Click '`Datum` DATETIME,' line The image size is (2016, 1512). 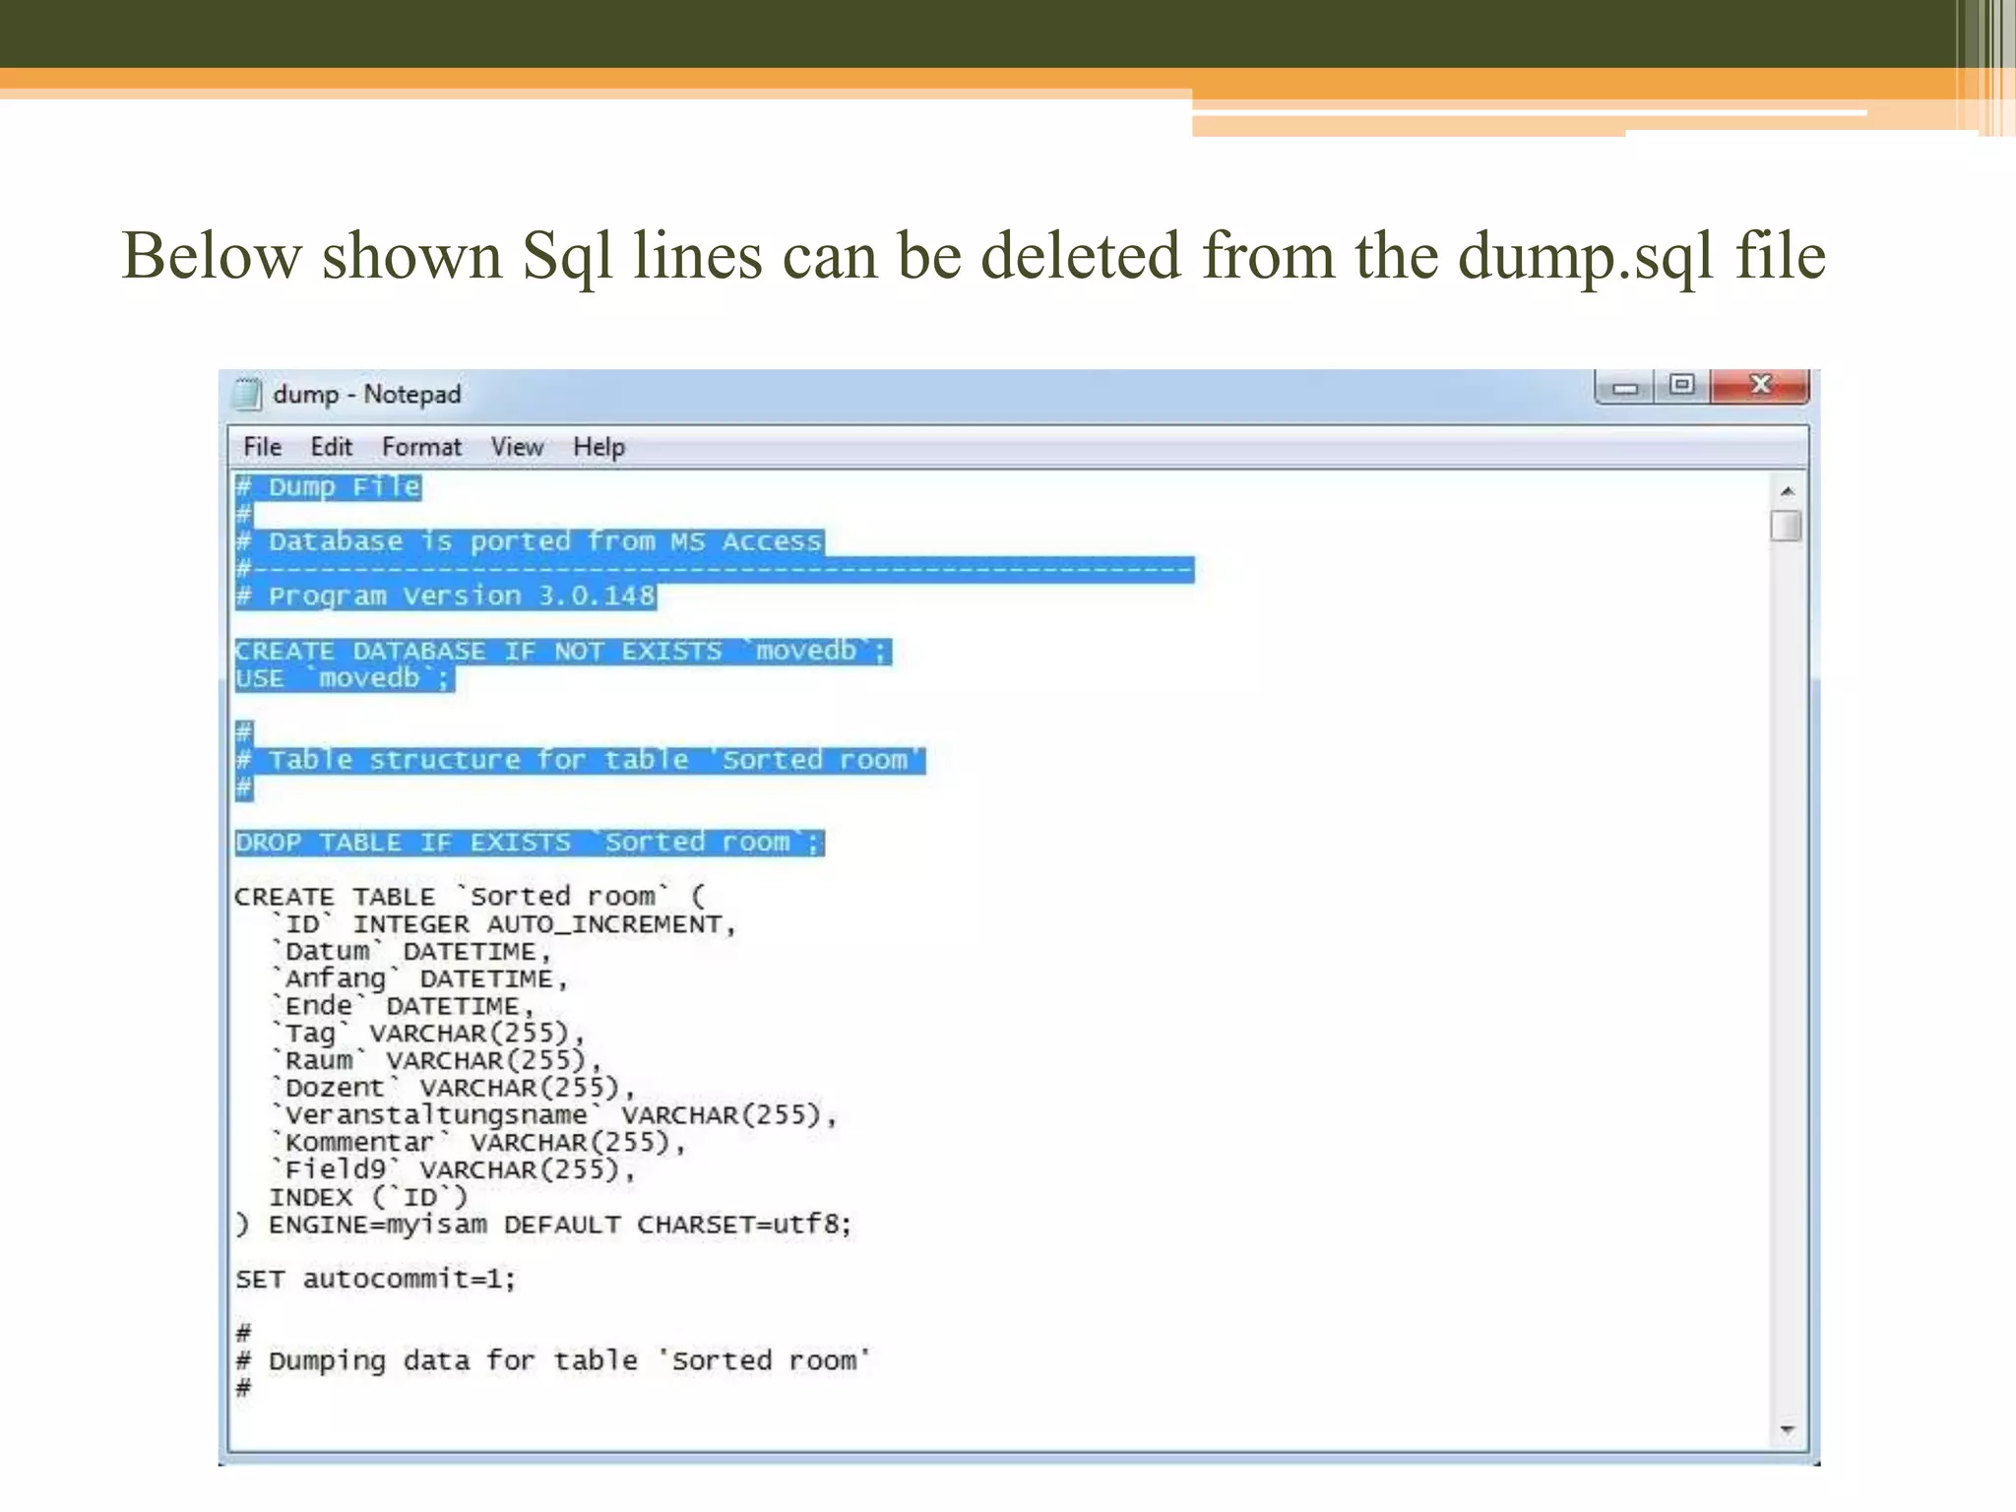click(410, 952)
